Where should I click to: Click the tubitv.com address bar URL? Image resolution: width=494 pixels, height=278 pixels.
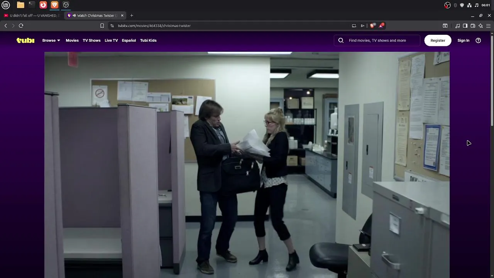click(154, 25)
